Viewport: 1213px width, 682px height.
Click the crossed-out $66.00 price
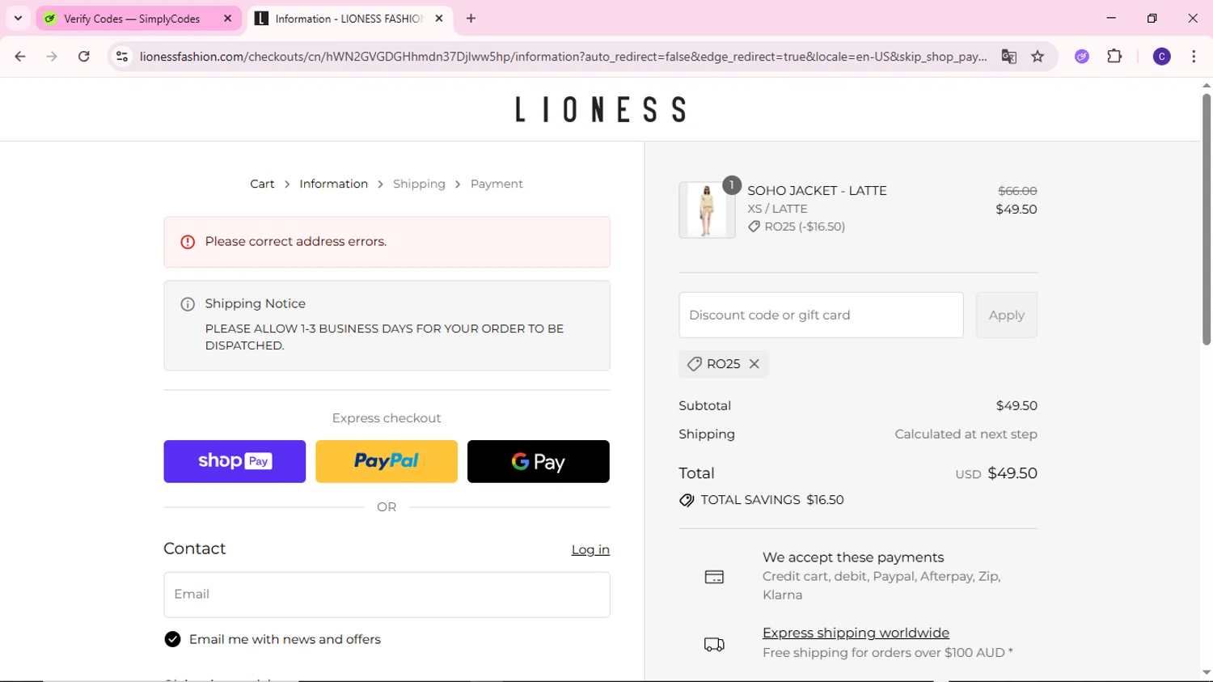(x=1017, y=191)
